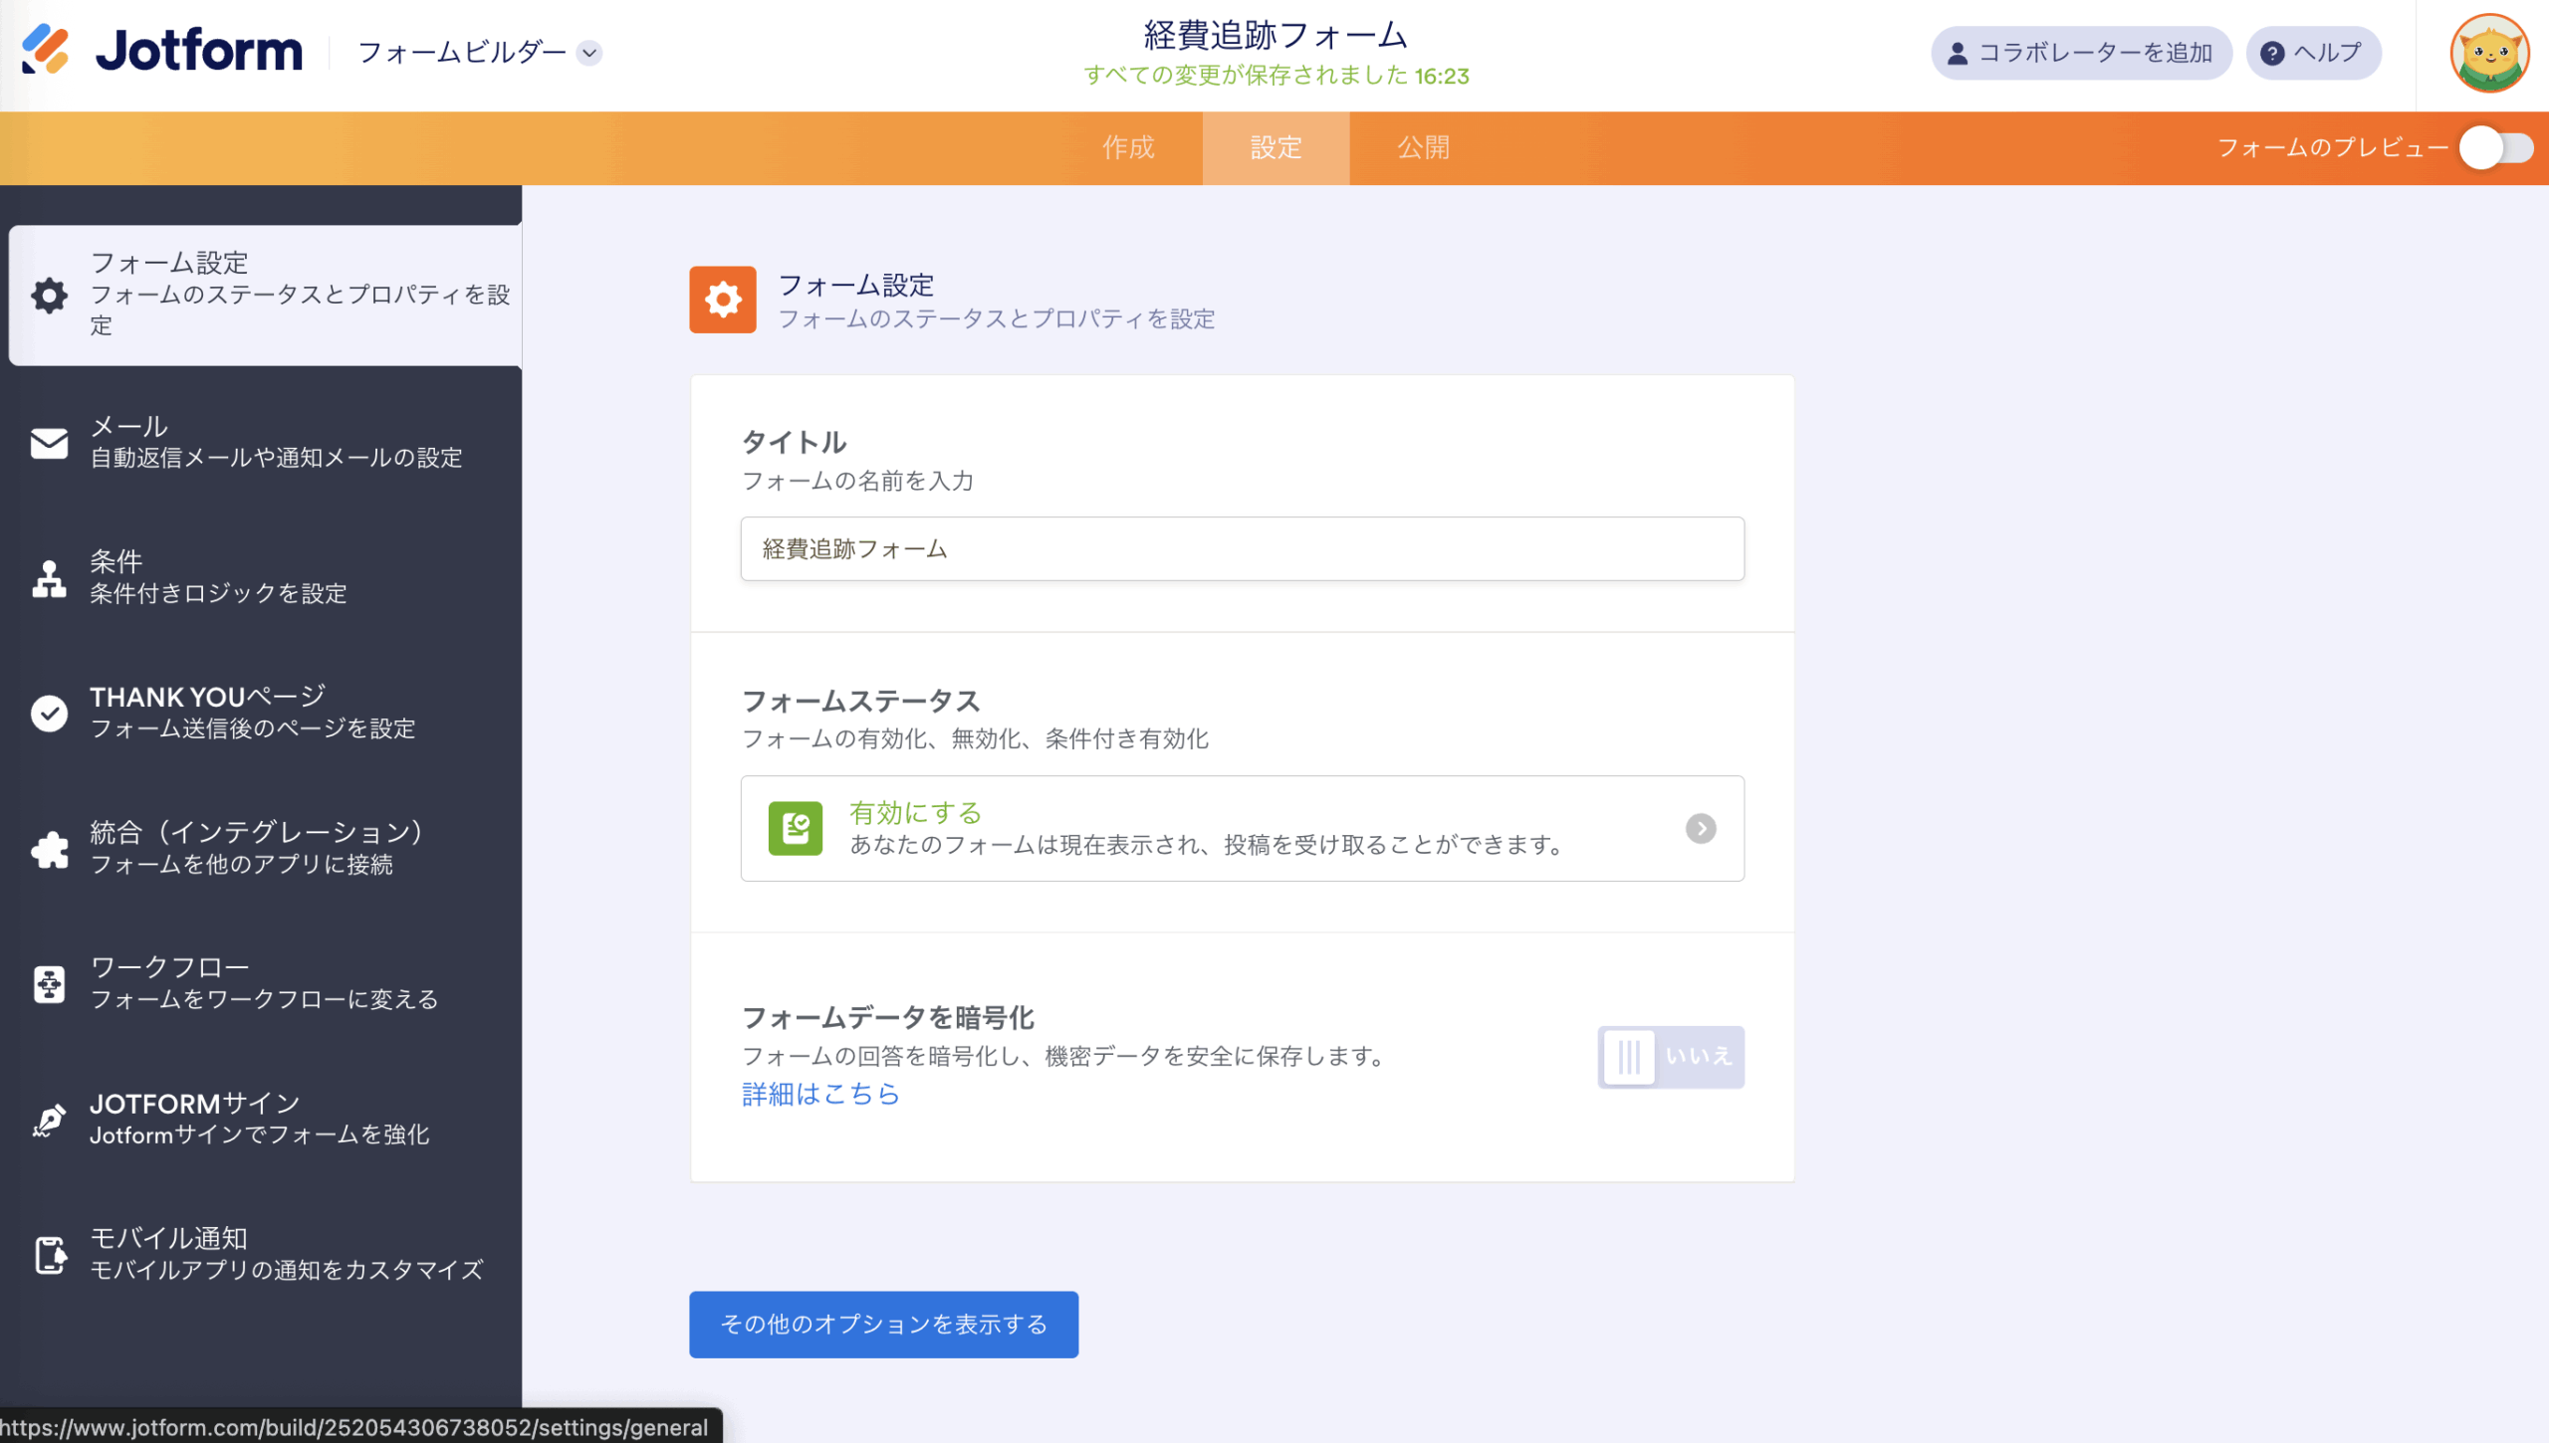Switch to the 公開 (Publish) tab
2549x1443 pixels.
pos(1423,148)
